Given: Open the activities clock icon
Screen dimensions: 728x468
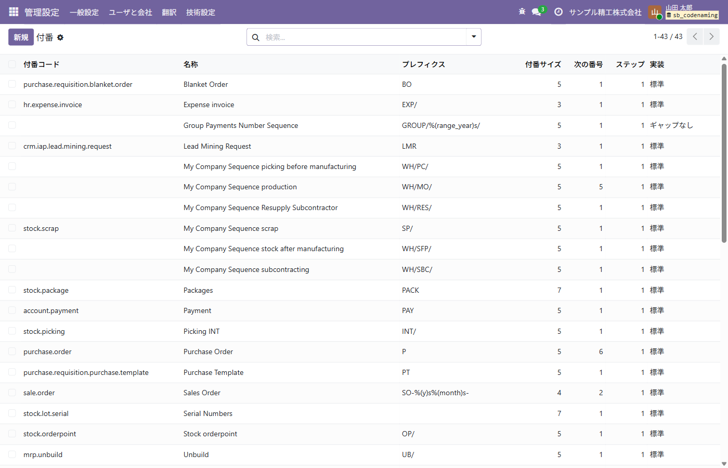Looking at the screenshot, I should pos(558,11).
